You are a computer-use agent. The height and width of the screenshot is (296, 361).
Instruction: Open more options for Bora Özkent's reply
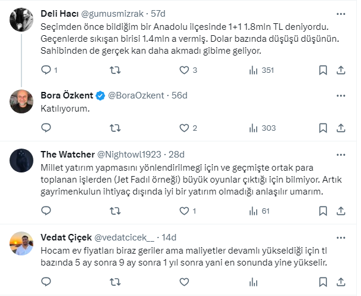click(x=340, y=95)
